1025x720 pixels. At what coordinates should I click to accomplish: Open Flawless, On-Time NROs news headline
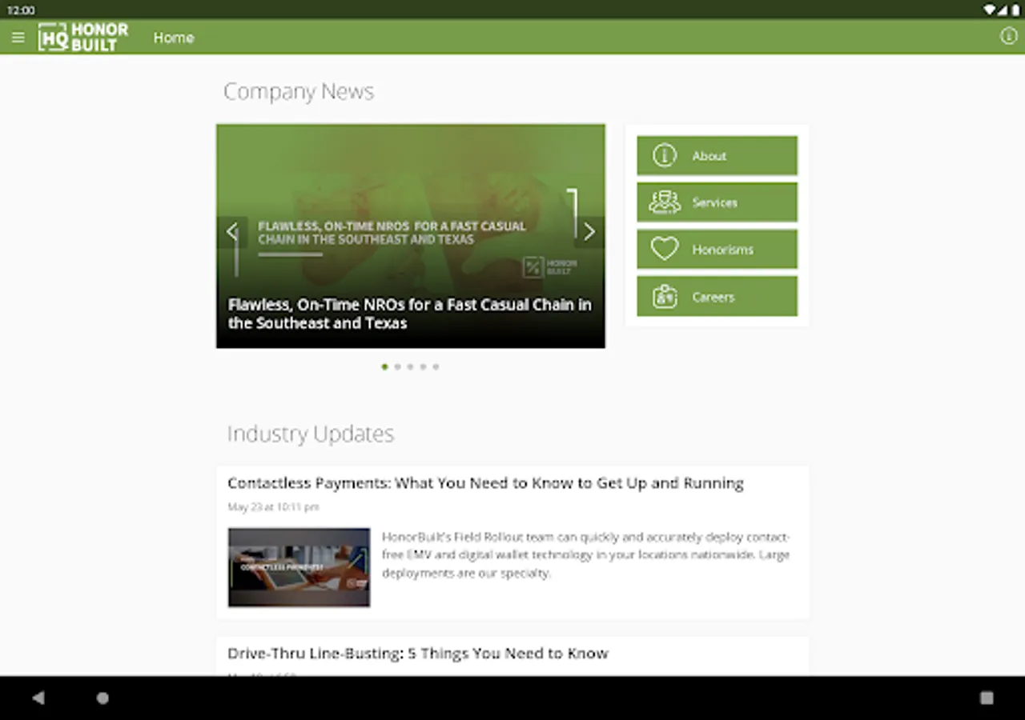(410, 314)
